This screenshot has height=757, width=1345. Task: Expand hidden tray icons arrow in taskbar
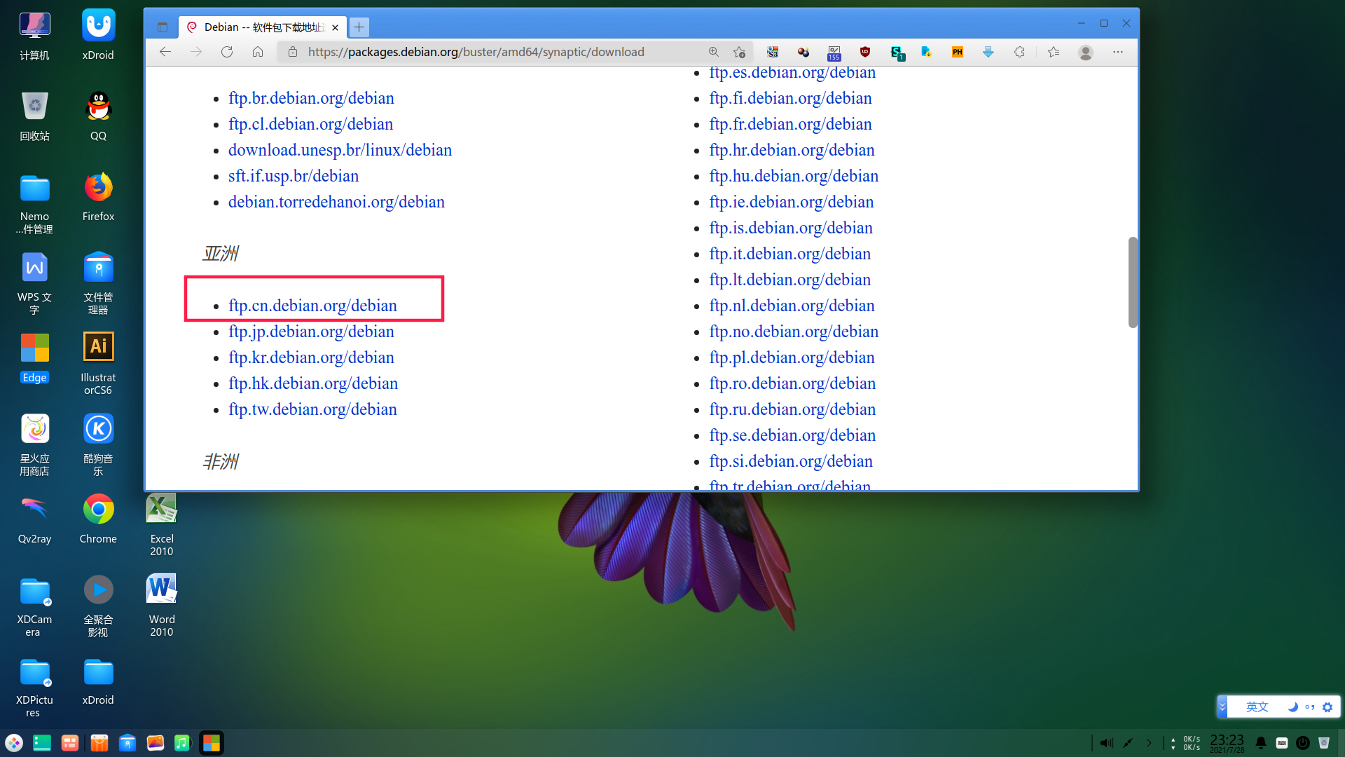coord(1149,743)
